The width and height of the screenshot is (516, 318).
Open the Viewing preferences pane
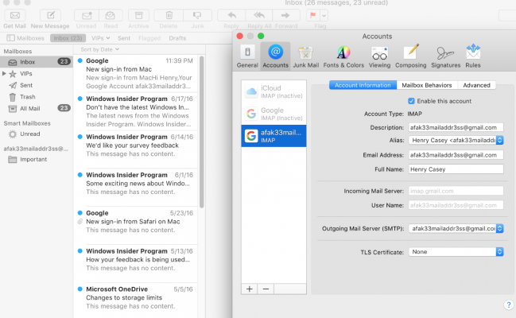pyautogui.click(x=379, y=56)
